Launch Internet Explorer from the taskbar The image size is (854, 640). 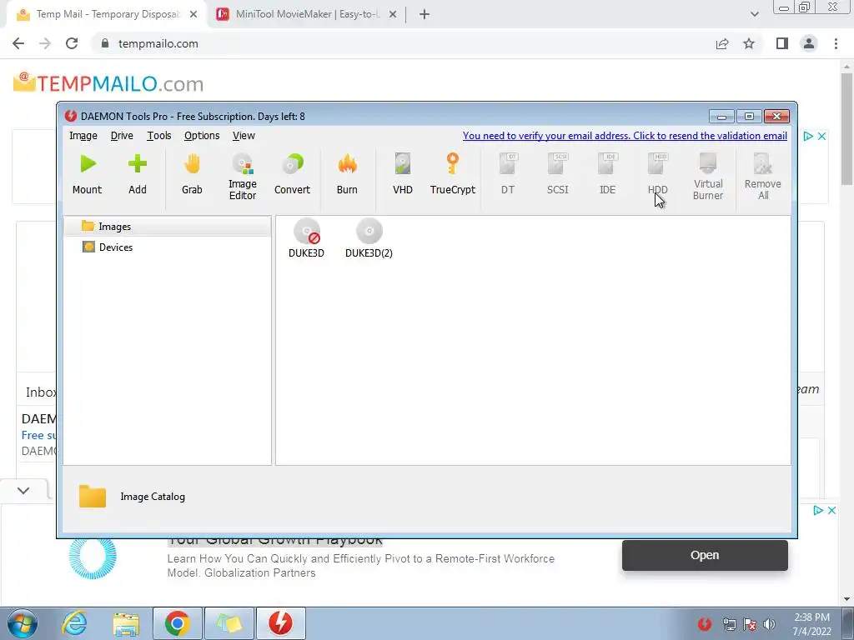[x=74, y=623]
